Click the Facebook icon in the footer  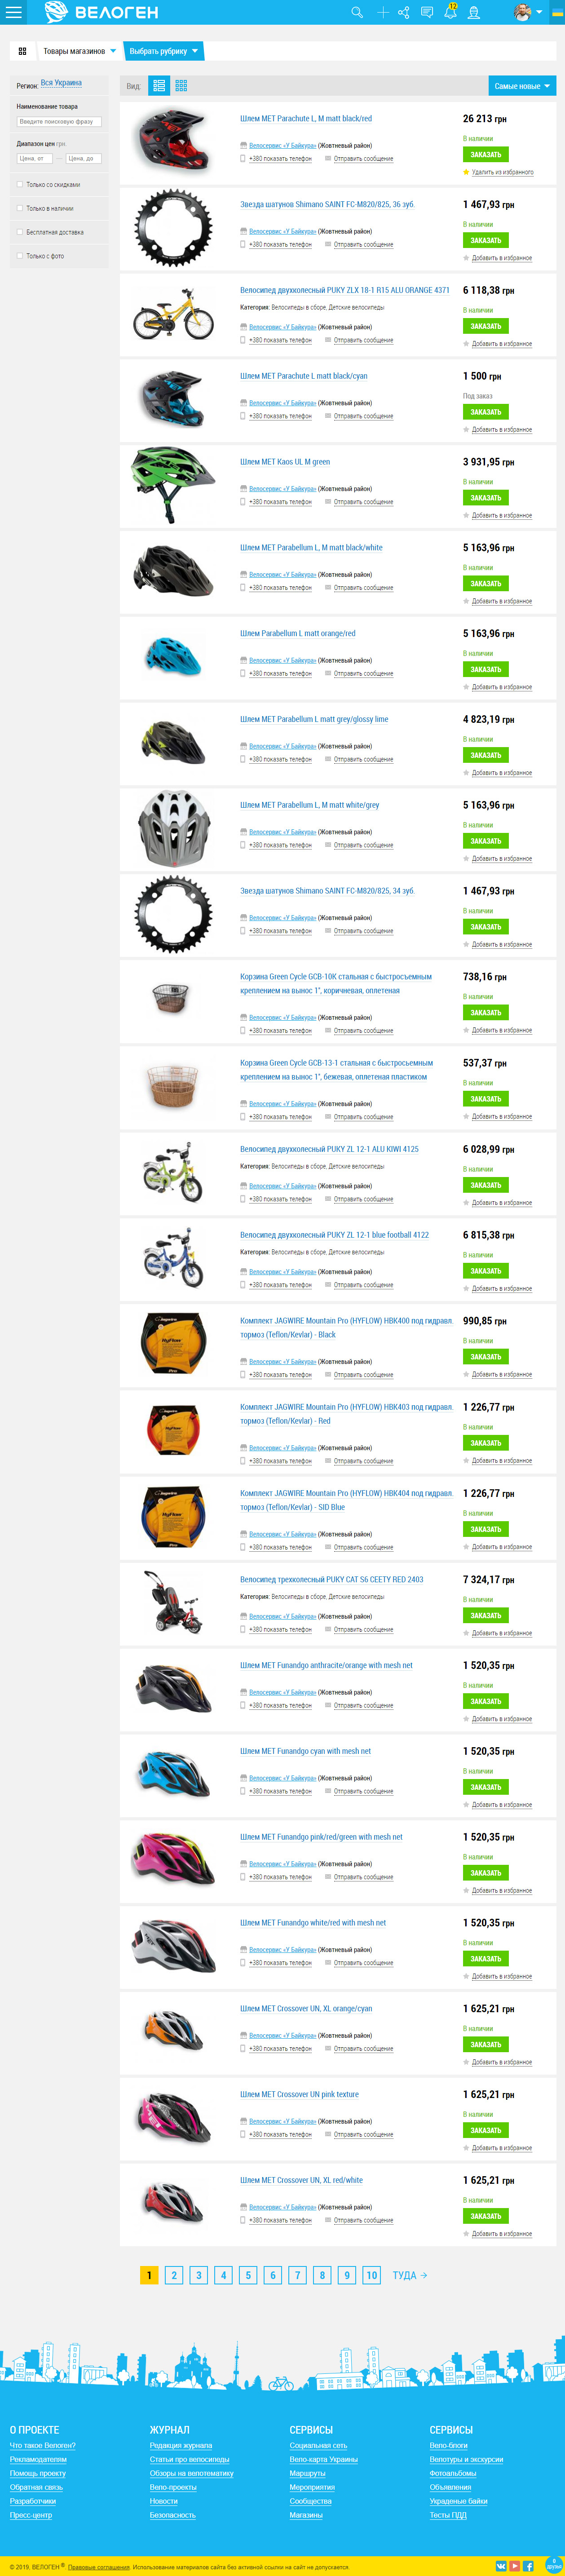click(x=528, y=2566)
